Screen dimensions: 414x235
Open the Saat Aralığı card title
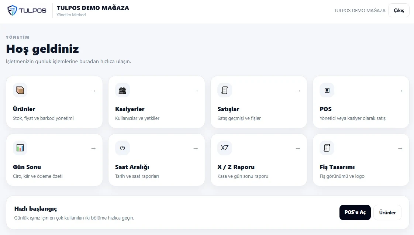pos(132,167)
